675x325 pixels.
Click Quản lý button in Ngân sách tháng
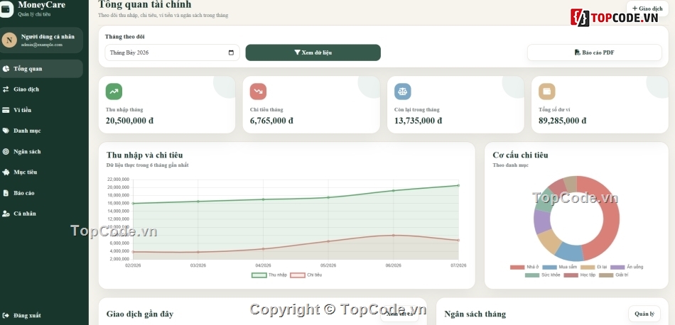[644, 314]
